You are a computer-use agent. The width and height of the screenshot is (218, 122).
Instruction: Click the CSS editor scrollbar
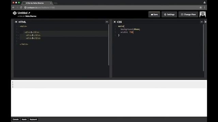tap(203, 48)
